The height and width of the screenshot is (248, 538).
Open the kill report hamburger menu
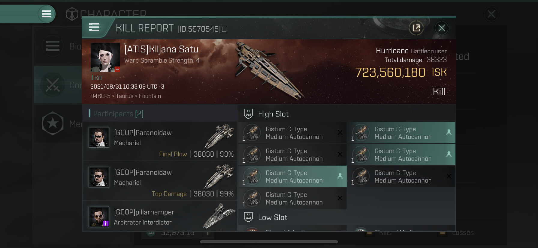point(94,28)
